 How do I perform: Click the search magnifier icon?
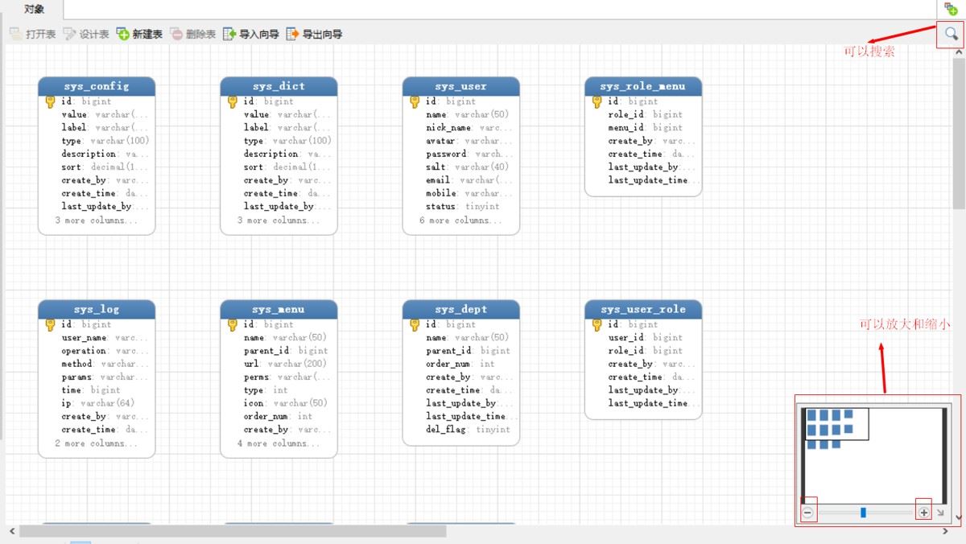[951, 34]
